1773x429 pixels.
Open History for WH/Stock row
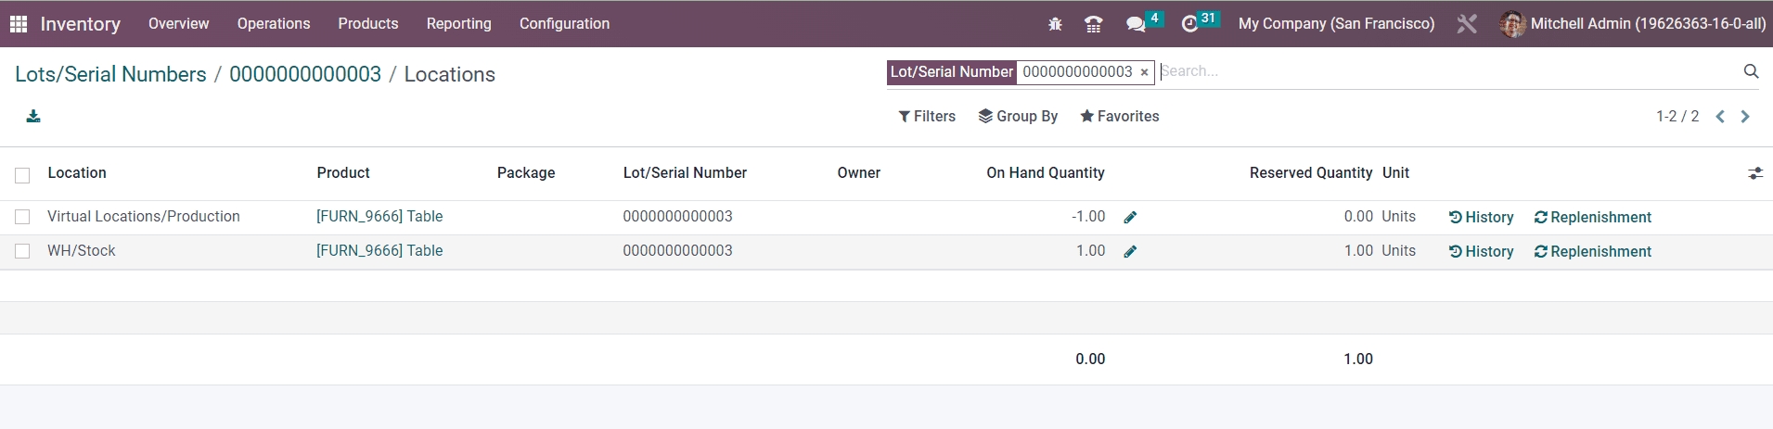pos(1481,252)
